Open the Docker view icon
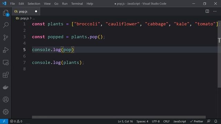 point(6,87)
